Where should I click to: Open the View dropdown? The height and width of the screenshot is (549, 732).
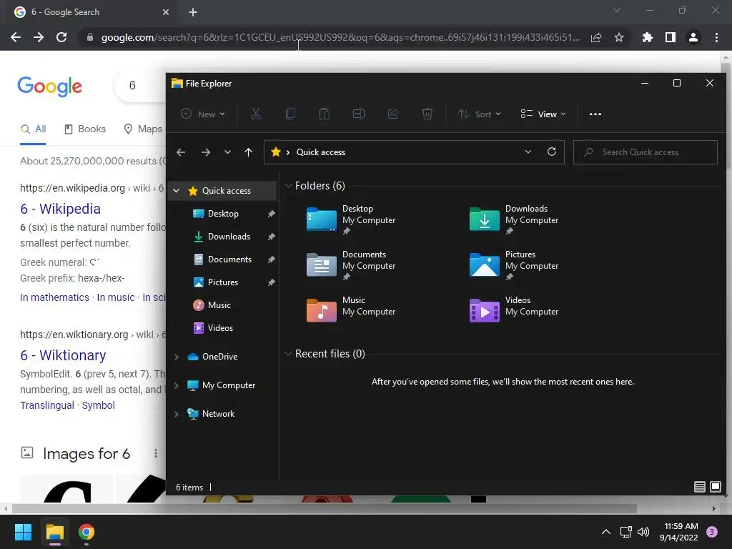[543, 114]
